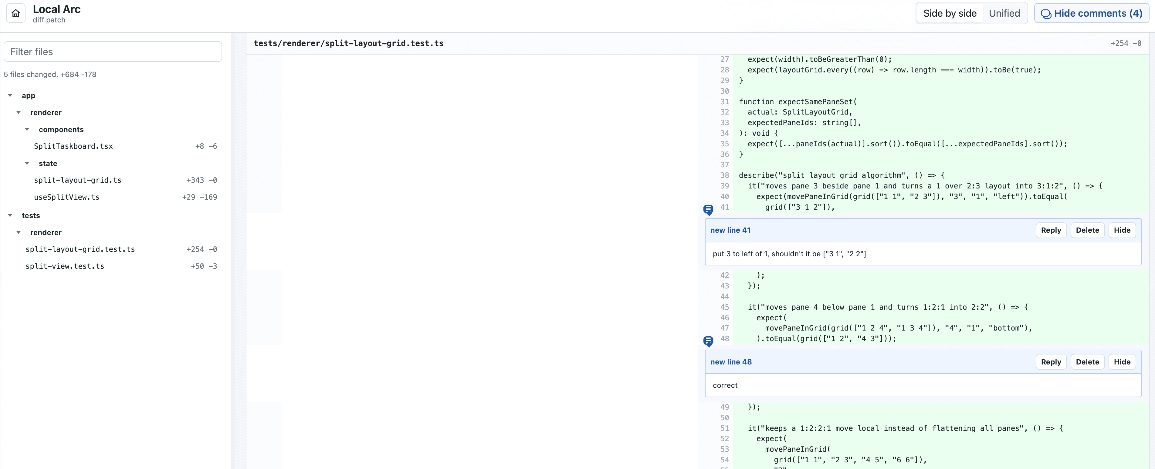Viewport: 1155px width, 469px height.
Task: Click line number 51 in gutter
Action: pos(725,428)
